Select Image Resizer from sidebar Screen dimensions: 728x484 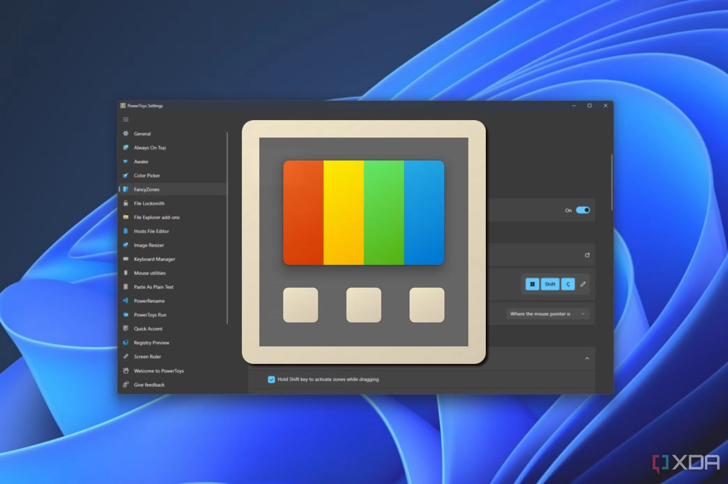pyautogui.click(x=148, y=245)
